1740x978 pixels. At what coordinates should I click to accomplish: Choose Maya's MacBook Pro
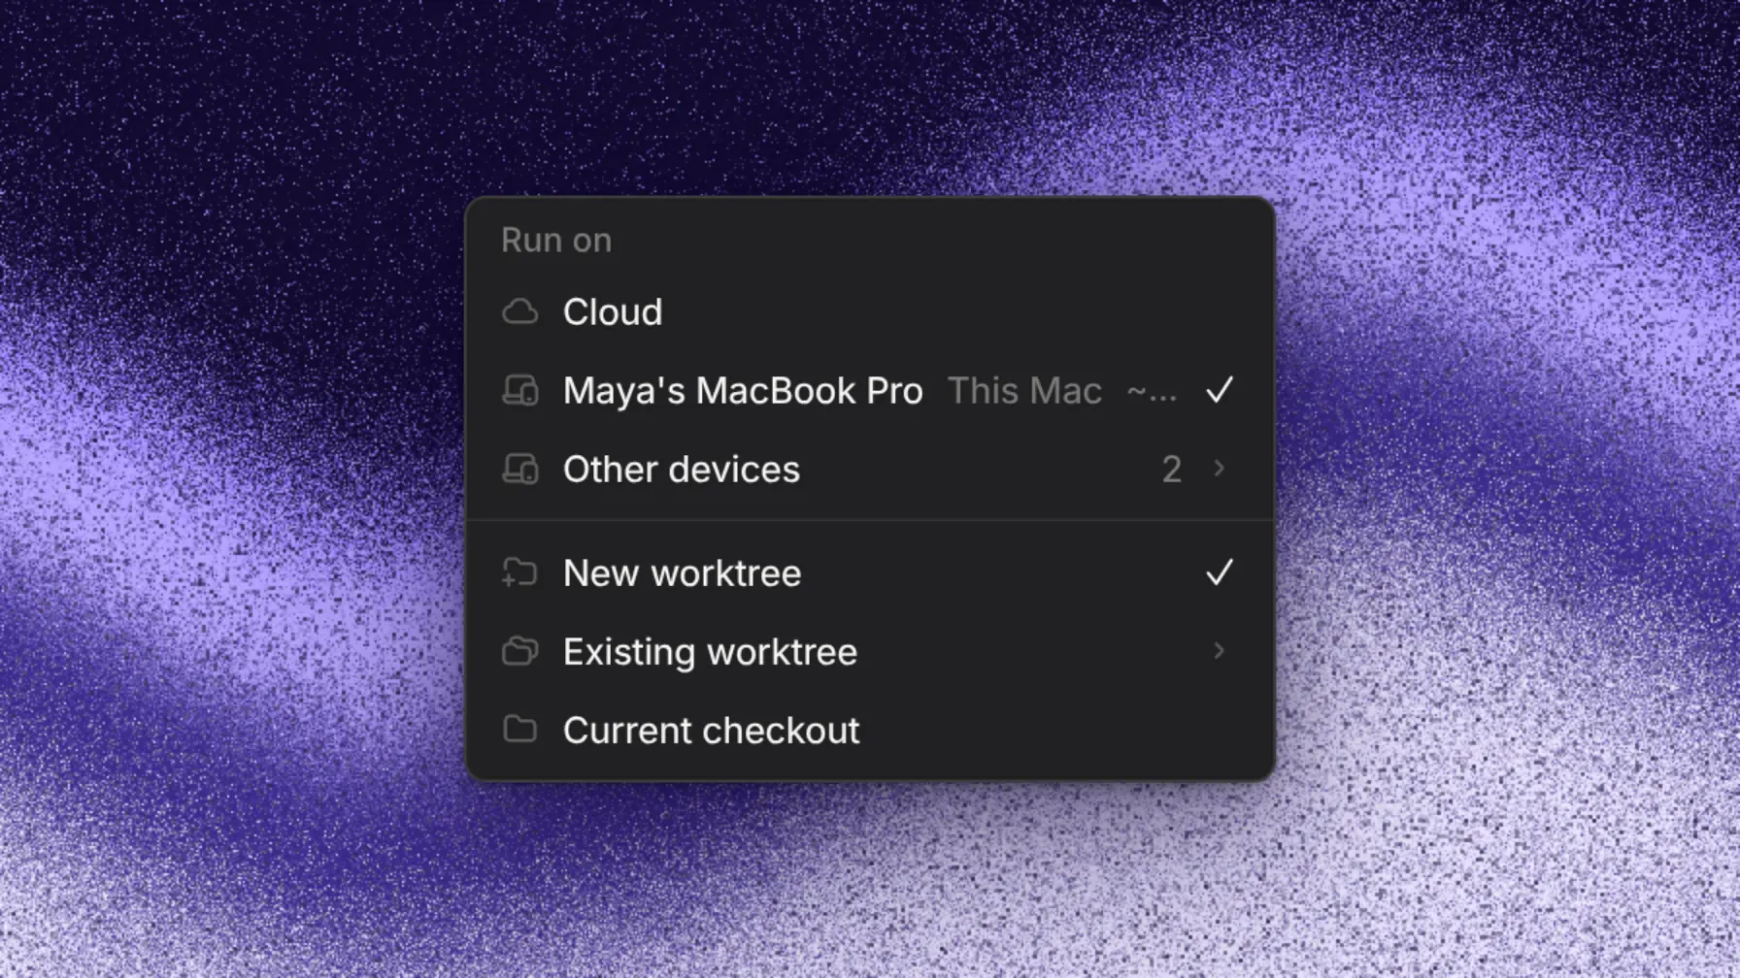(x=870, y=390)
